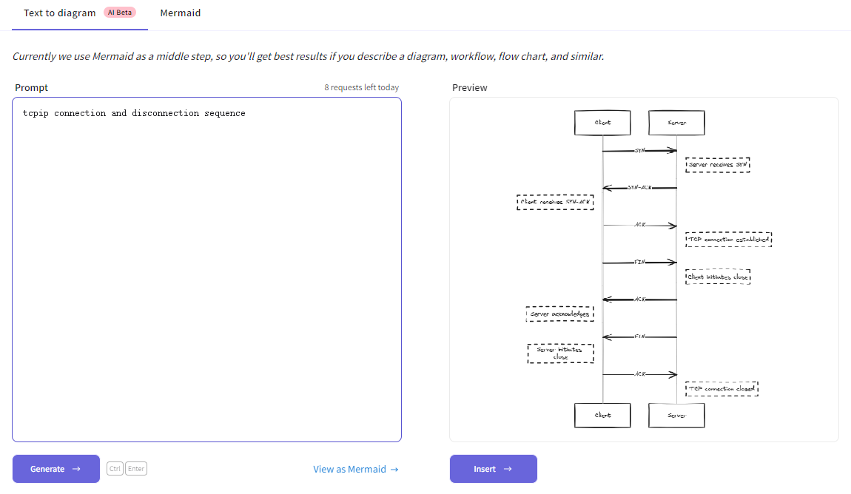The height and width of the screenshot is (494, 851).
Task: Click the SYN arrow in the preview diagram
Action: (x=640, y=150)
